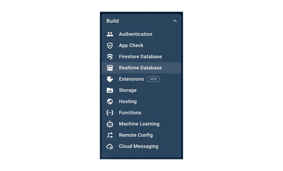Click the Extensions puzzle icon

(x=110, y=79)
